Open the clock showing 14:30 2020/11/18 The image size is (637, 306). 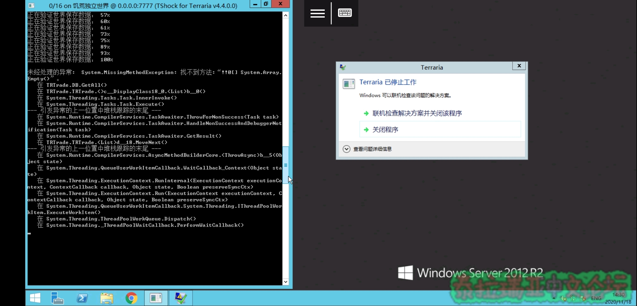(618, 298)
